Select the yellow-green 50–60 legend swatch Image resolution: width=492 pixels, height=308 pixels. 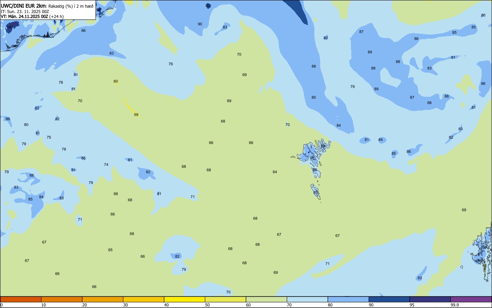[x=225, y=299]
